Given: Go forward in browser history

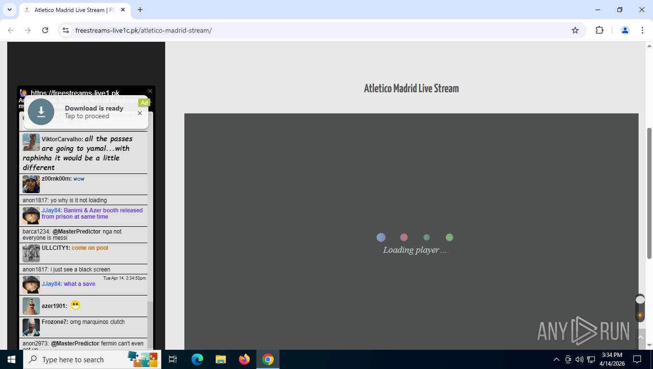Looking at the screenshot, I should 28,30.
